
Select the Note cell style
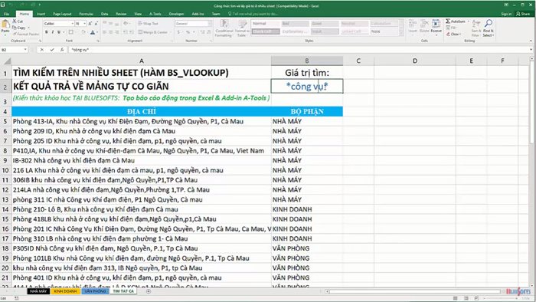pos(384,31)
